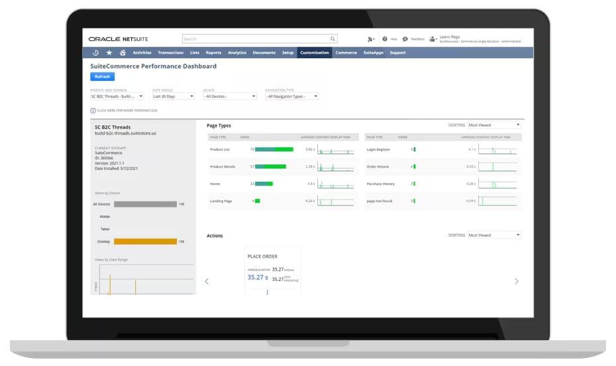Click the Version: 2021.1.1 text

point(109,163)
